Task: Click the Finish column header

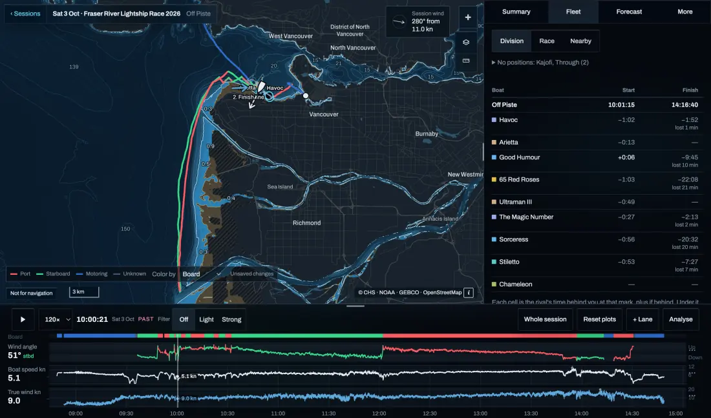Action: (x=690, y=90)
